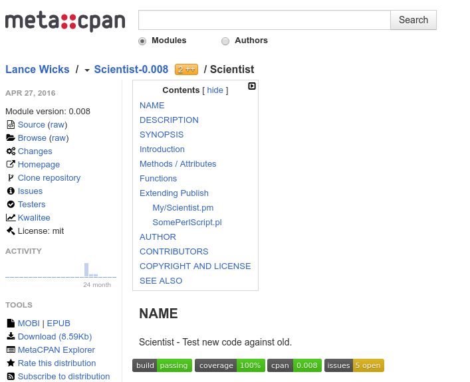Viewport: 470px width, 382px height.
Task: Click Subscribe to distribution link
Action: [x=64, y=376]
